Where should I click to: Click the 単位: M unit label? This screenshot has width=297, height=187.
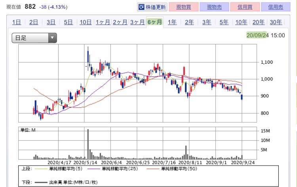(28, 130)
